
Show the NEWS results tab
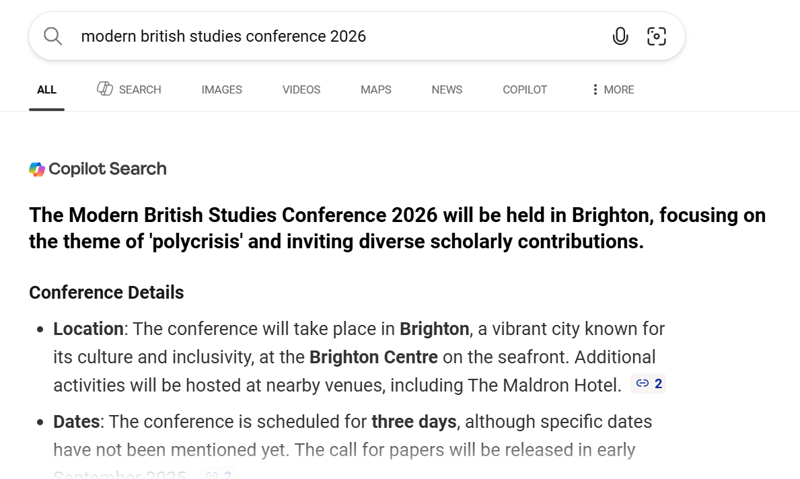447,89
